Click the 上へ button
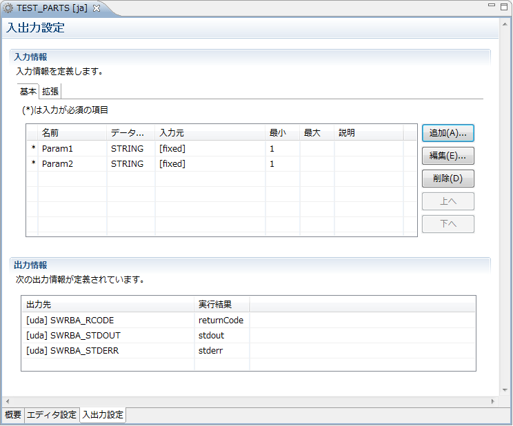The height and width of the screenshot is (426, 513). [448, 201]
